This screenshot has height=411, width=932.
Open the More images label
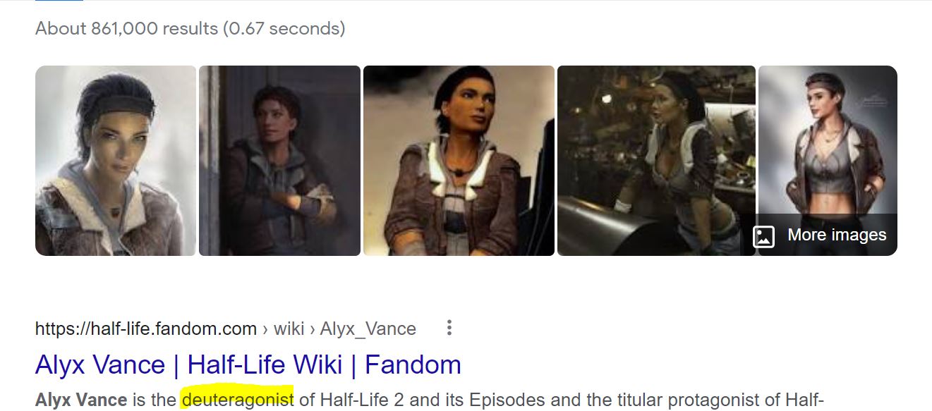coord(837,235)
